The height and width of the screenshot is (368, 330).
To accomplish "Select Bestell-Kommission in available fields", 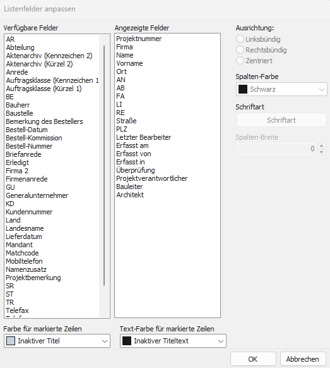I will click(x=34, y=138).
